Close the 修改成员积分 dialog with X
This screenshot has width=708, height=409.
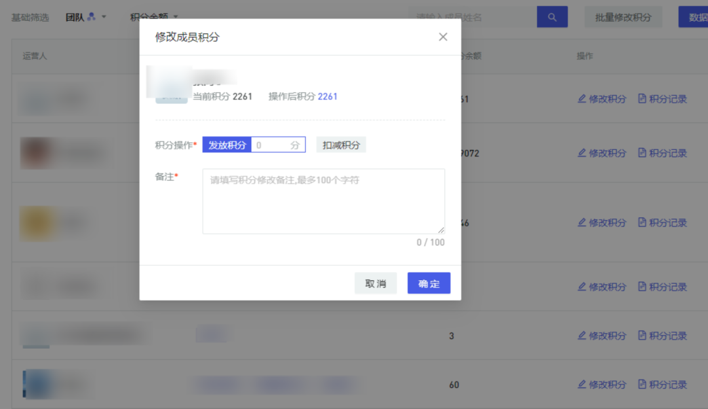point(443,37)
